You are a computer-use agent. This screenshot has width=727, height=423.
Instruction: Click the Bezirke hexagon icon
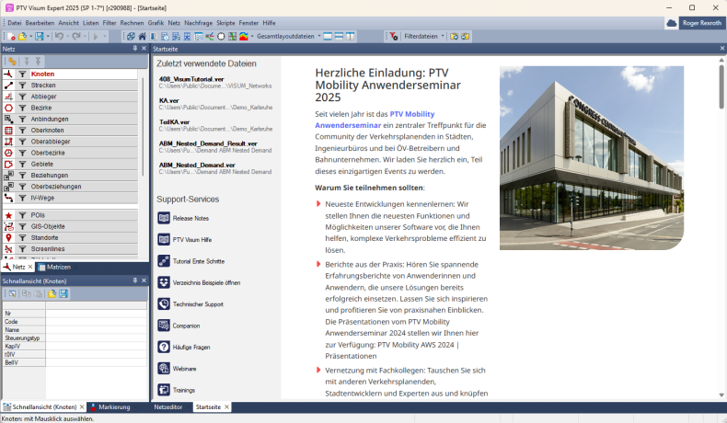[x=8, y=108]
